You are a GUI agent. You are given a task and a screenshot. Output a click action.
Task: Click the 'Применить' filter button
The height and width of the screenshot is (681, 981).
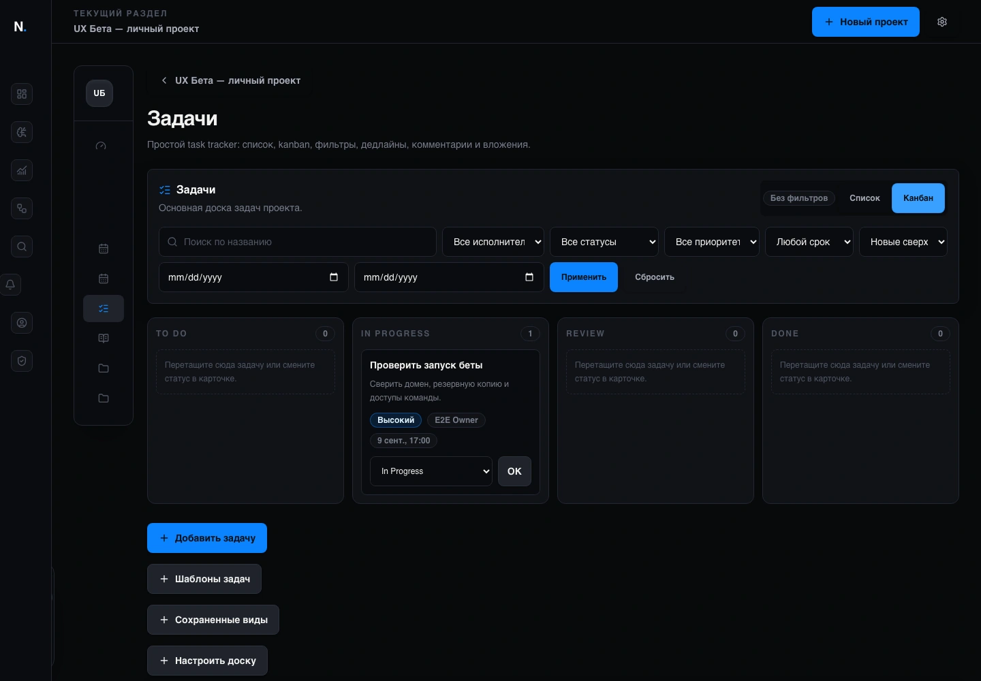click(584, 277)
